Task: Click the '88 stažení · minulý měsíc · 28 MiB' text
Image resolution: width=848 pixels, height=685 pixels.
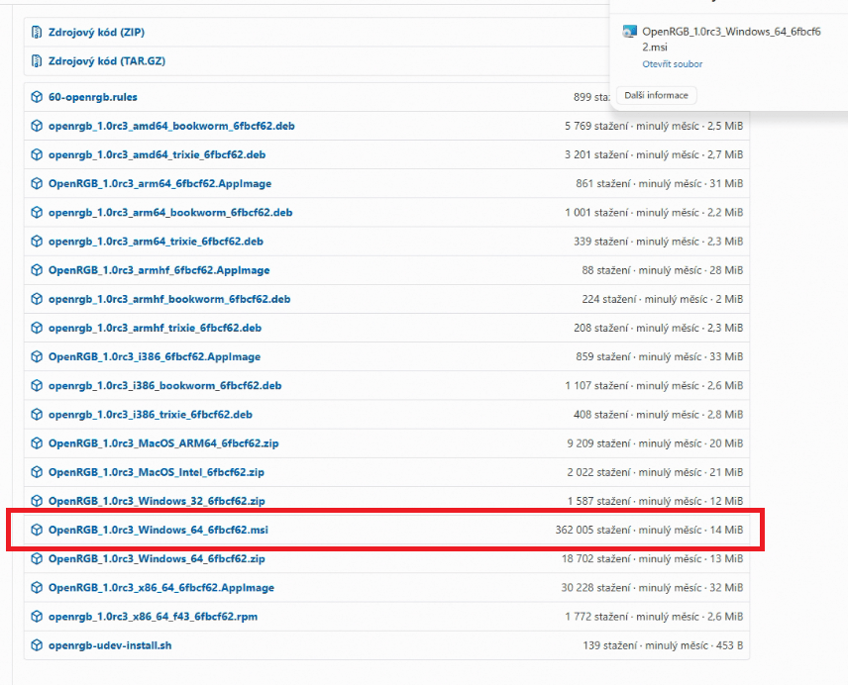Action: 663,270
